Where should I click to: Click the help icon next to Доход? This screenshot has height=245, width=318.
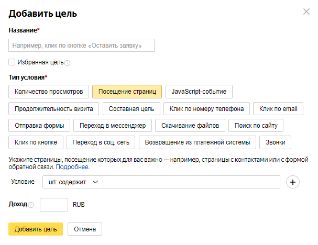tap(31, 205)
